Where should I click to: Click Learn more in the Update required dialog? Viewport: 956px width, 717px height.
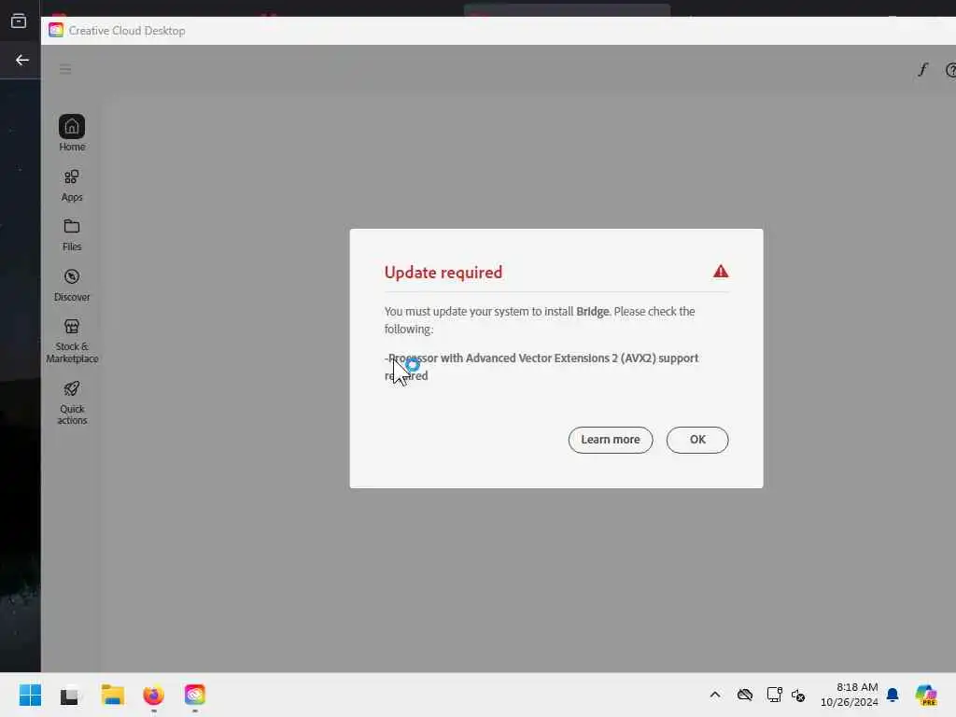(x=611, y=440)
